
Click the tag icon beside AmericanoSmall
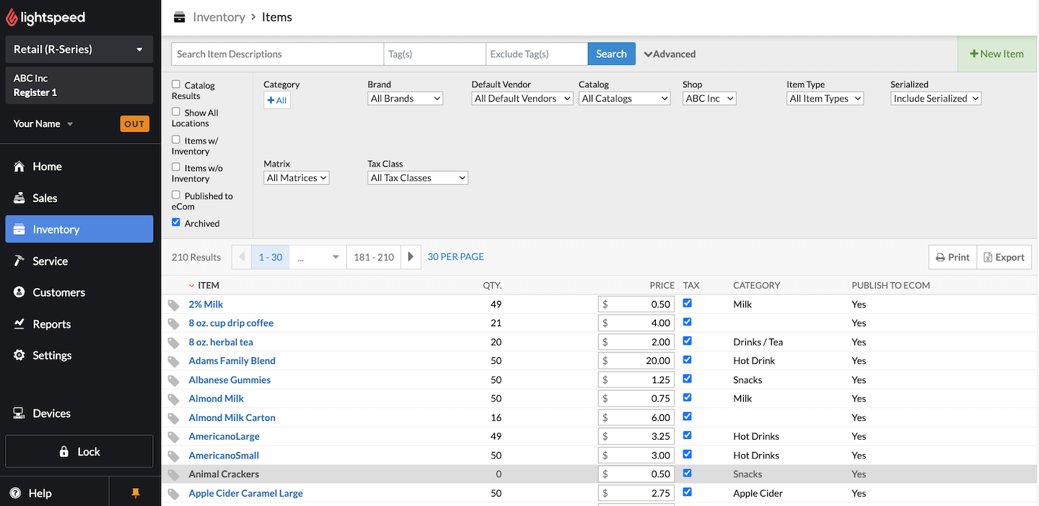(x=173, y=456)
